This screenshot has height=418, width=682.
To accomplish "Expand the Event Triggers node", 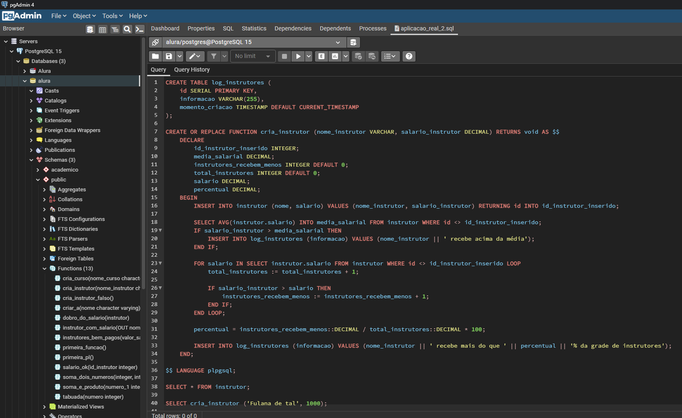I will 31,110.
